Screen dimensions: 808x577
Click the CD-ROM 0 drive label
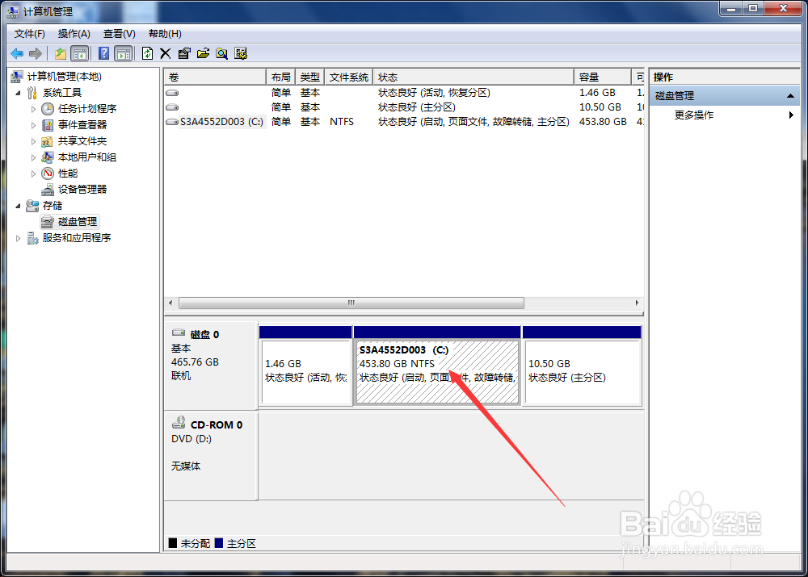tap(217, 425)
